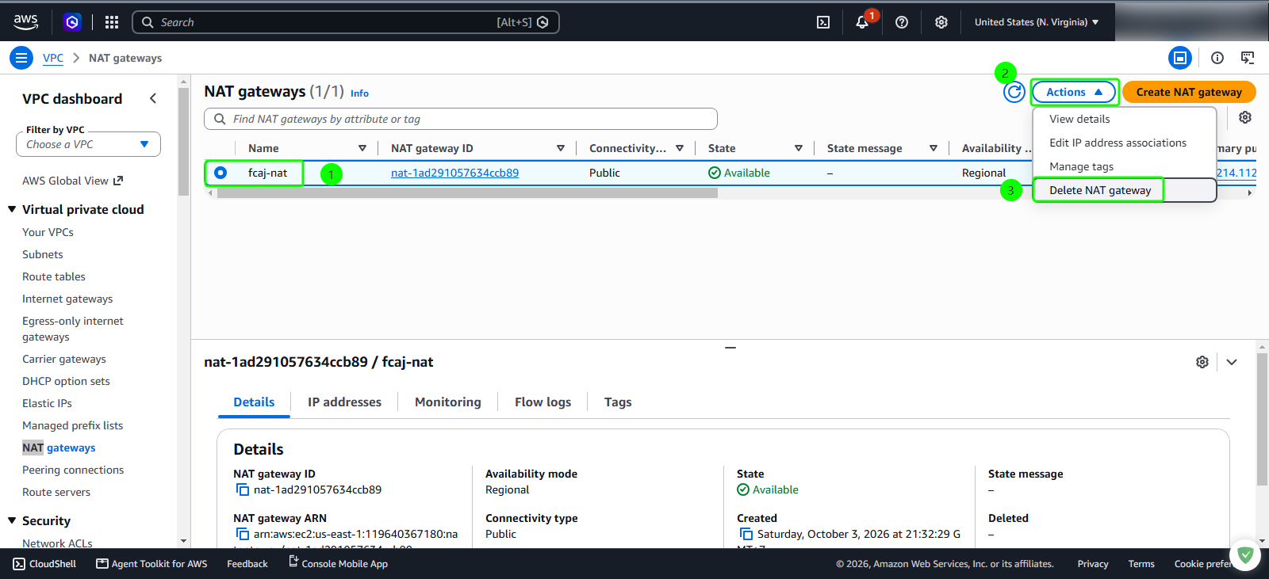
Task: Click the blue split panel icon
Action: (x=1180, y=58)
